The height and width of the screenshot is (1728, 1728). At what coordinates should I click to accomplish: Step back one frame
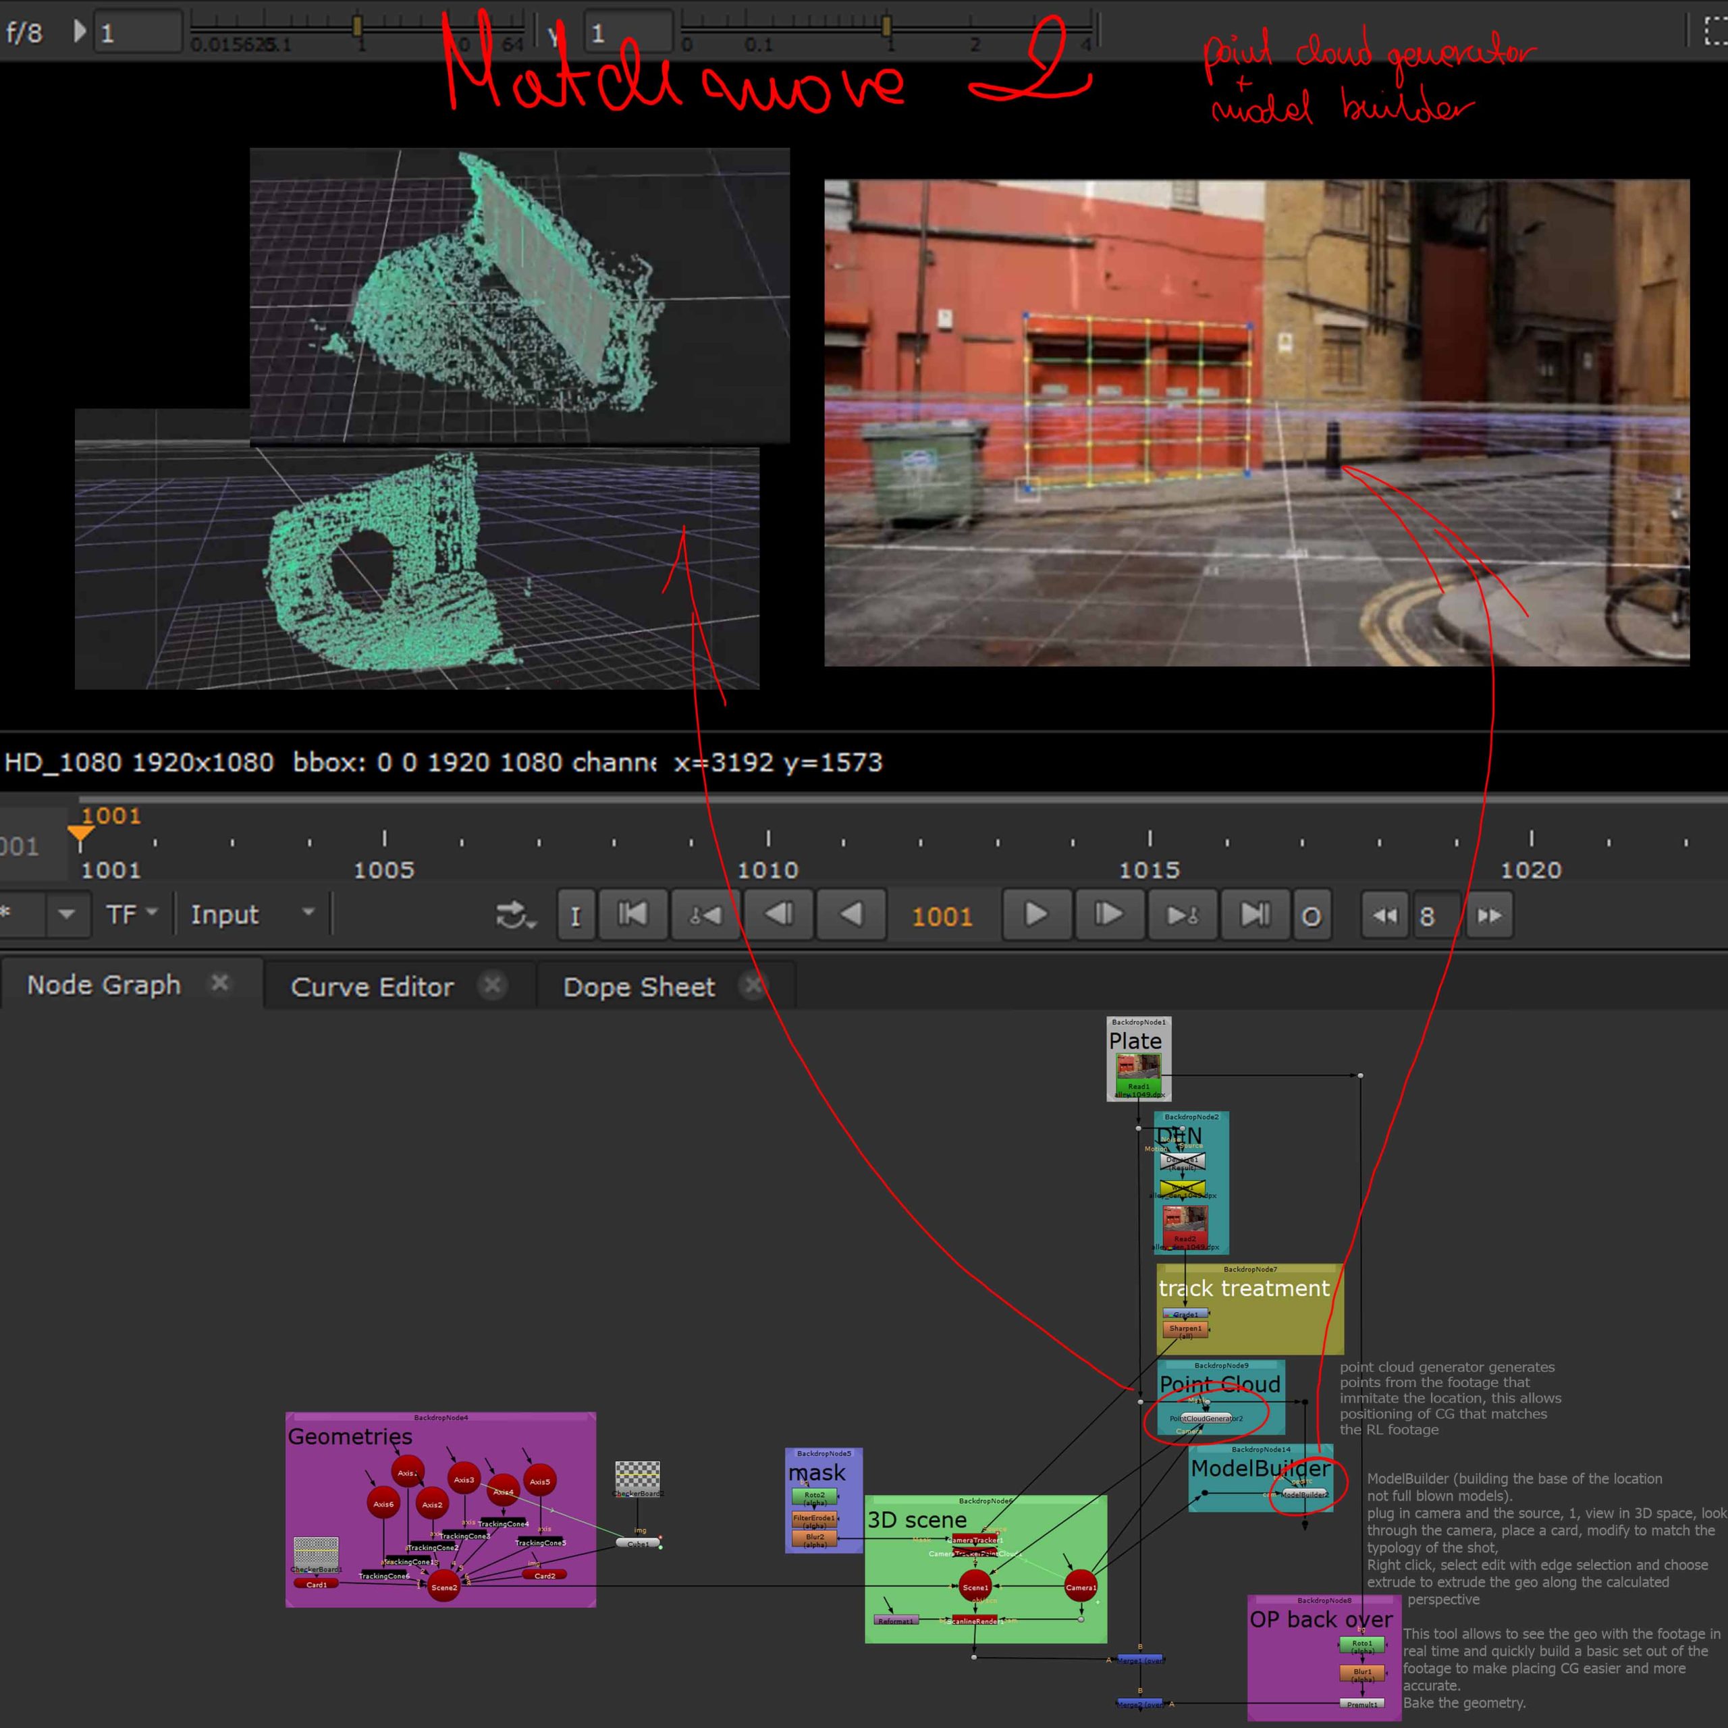pyautogui.click(x=778, y=914)
